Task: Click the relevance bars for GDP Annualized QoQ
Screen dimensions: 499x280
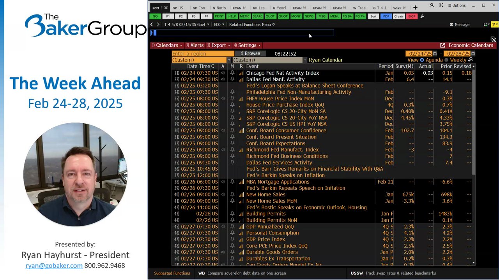Action: [x=241, y=227]
